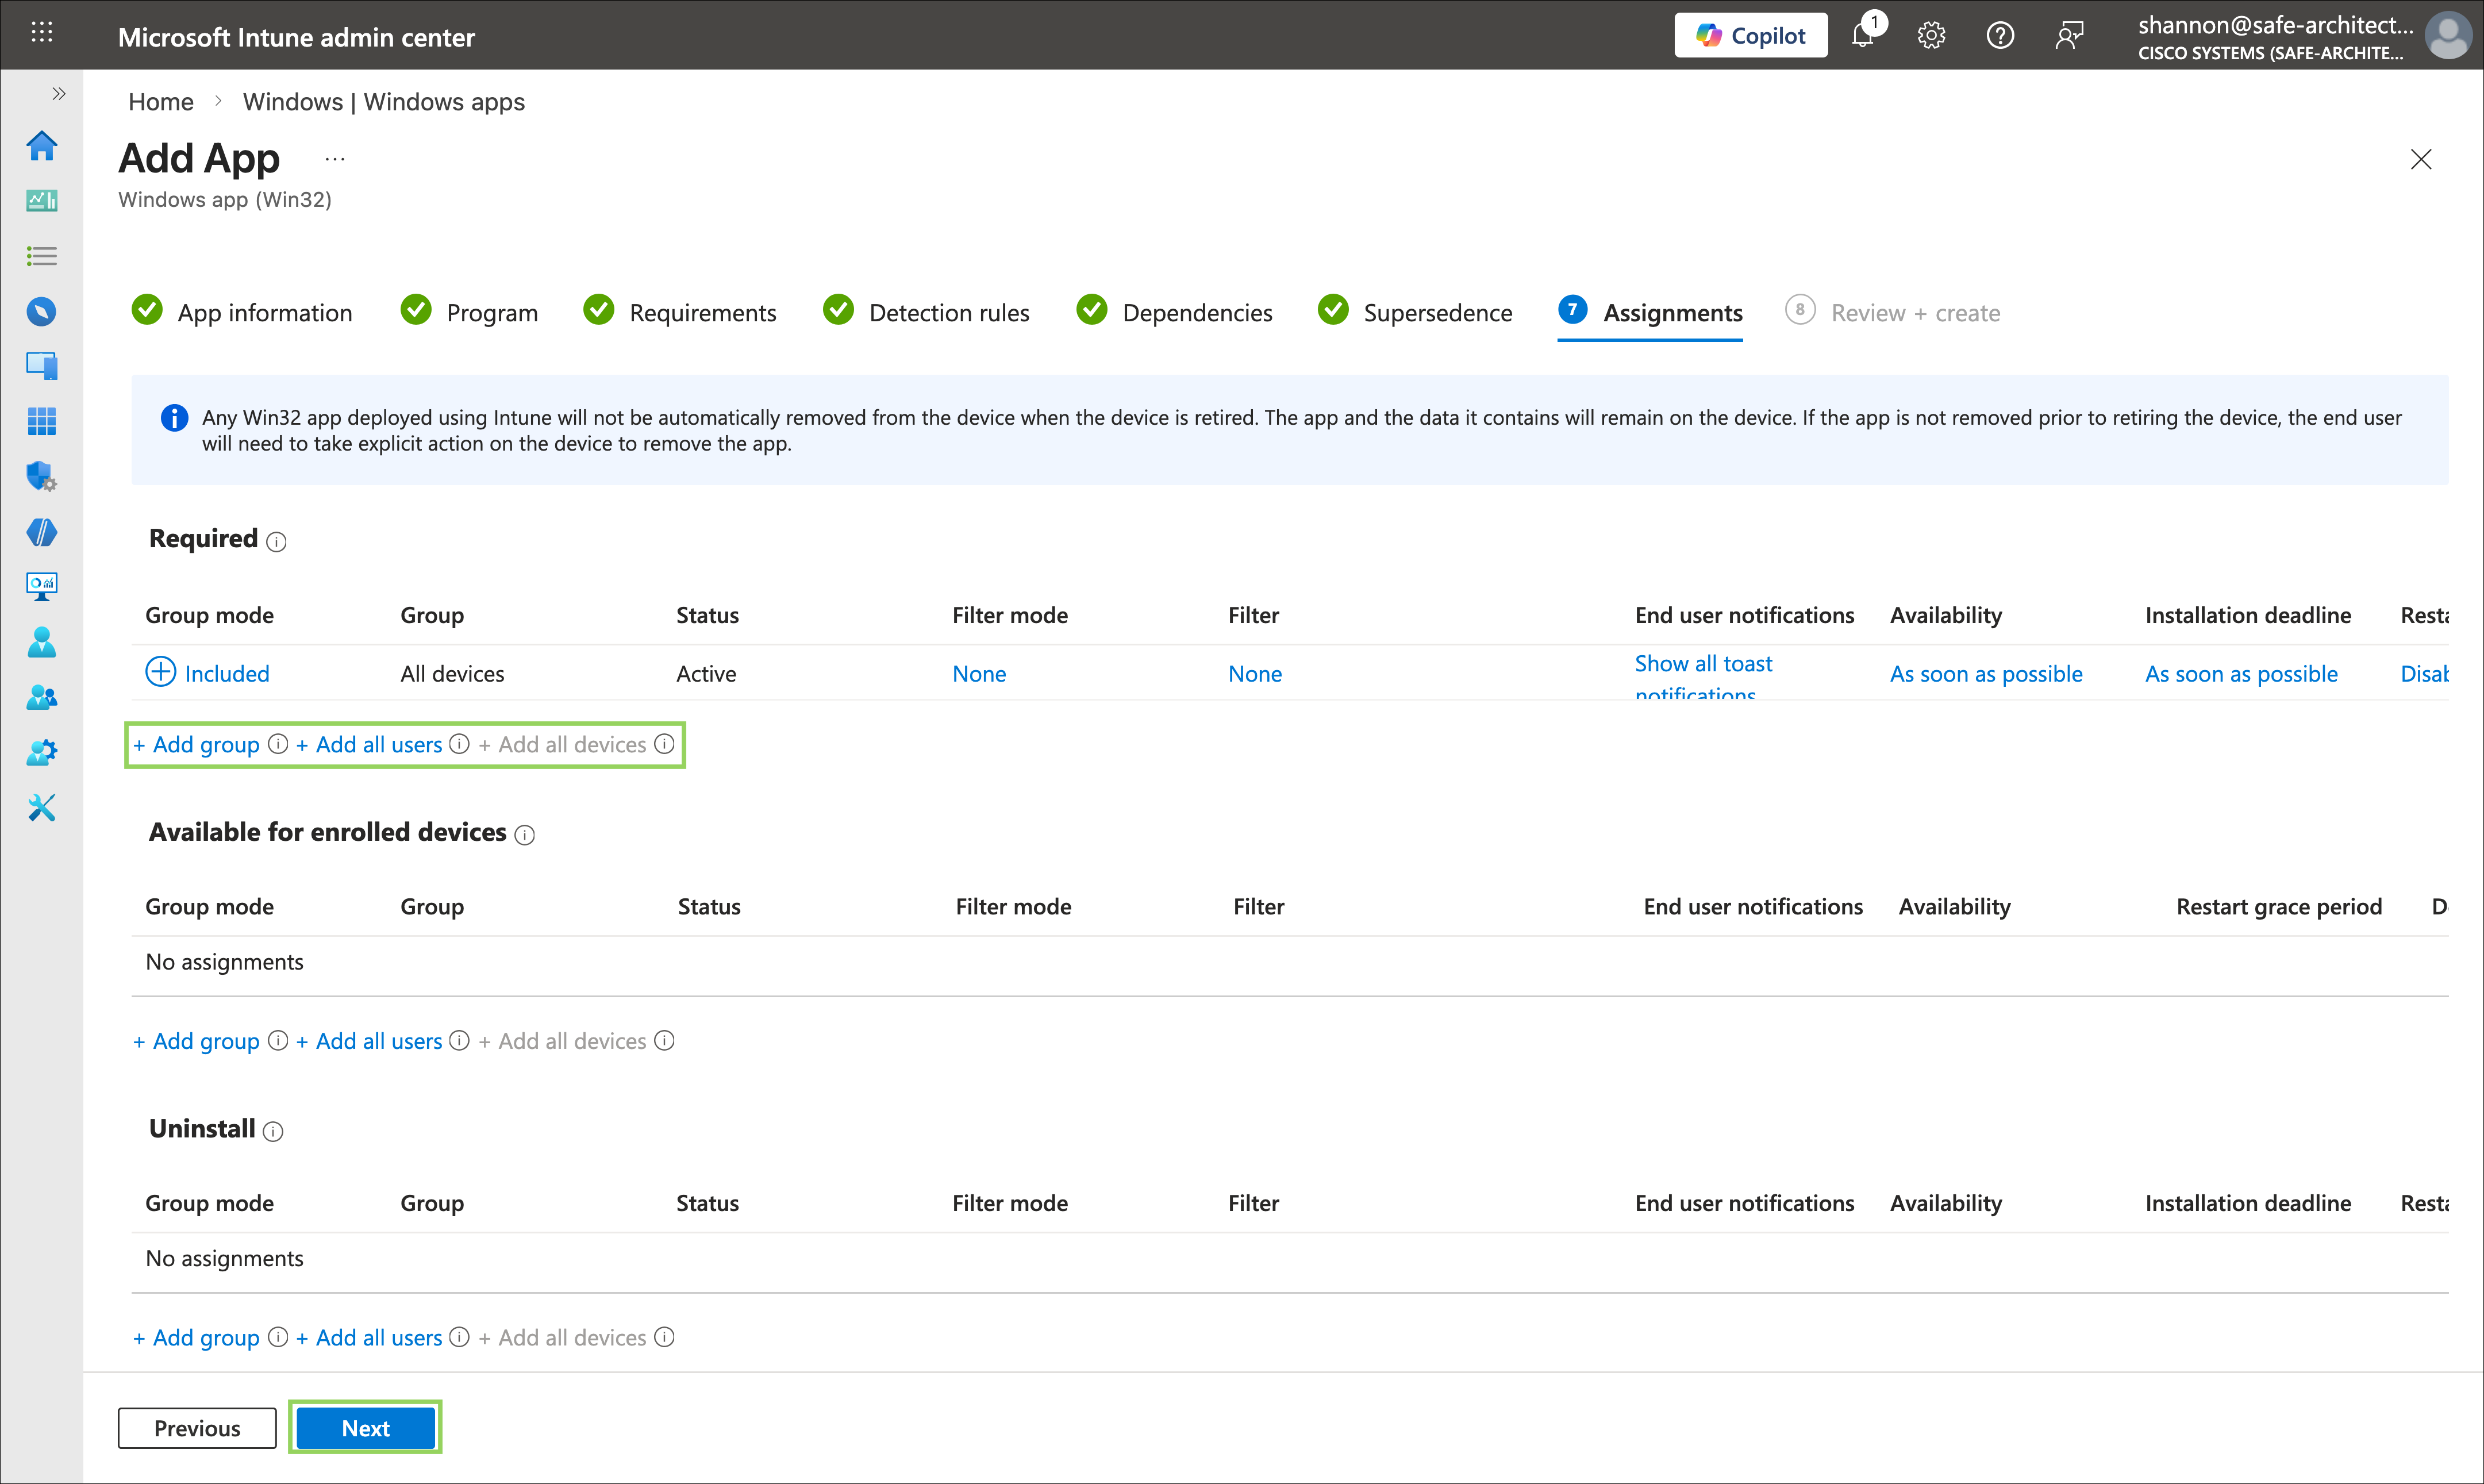Screen dimensions: 2484x1484
Task: Add all users under Required
Action: click(369, 745)
